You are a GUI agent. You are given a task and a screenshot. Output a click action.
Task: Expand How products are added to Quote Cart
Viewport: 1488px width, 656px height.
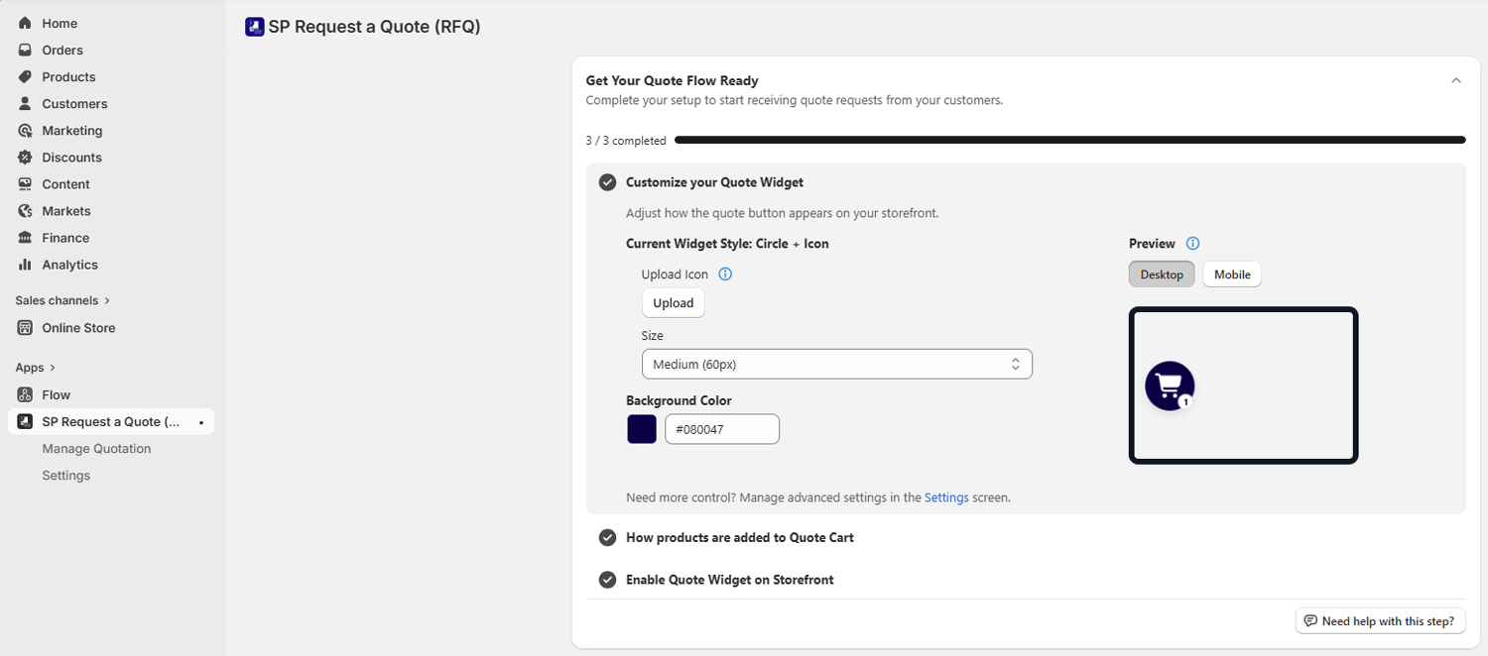739,537
